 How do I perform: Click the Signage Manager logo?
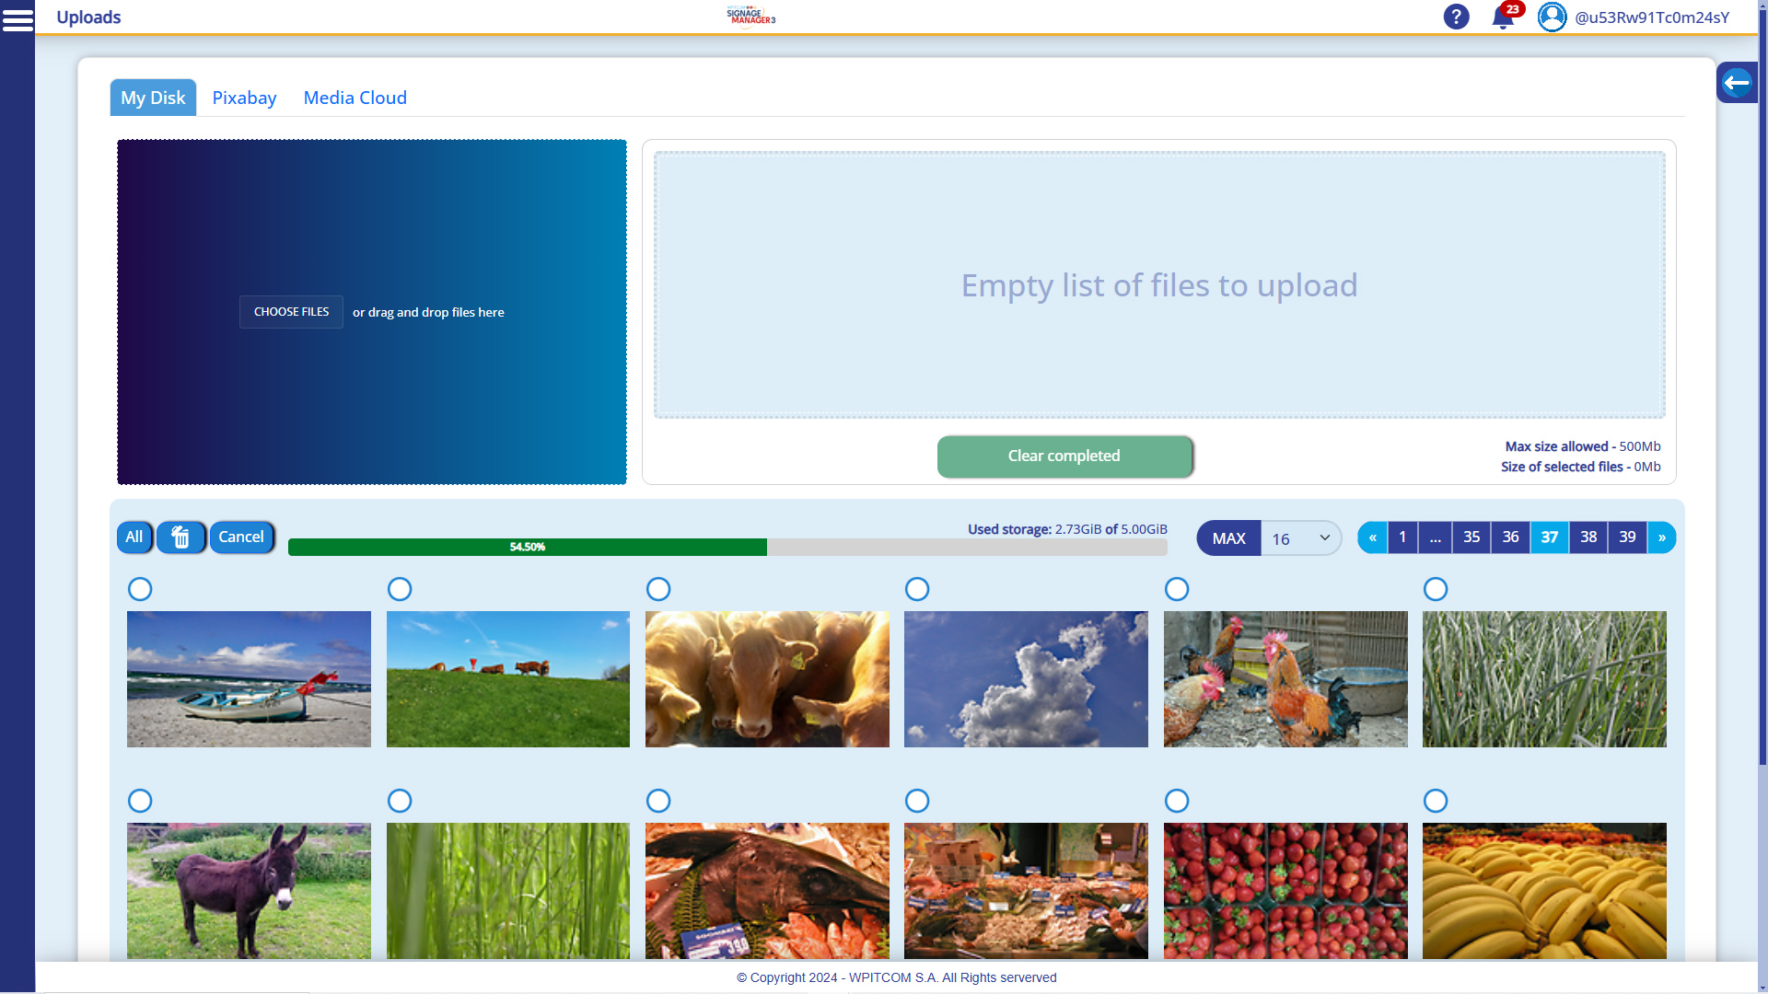click(750, 16)
